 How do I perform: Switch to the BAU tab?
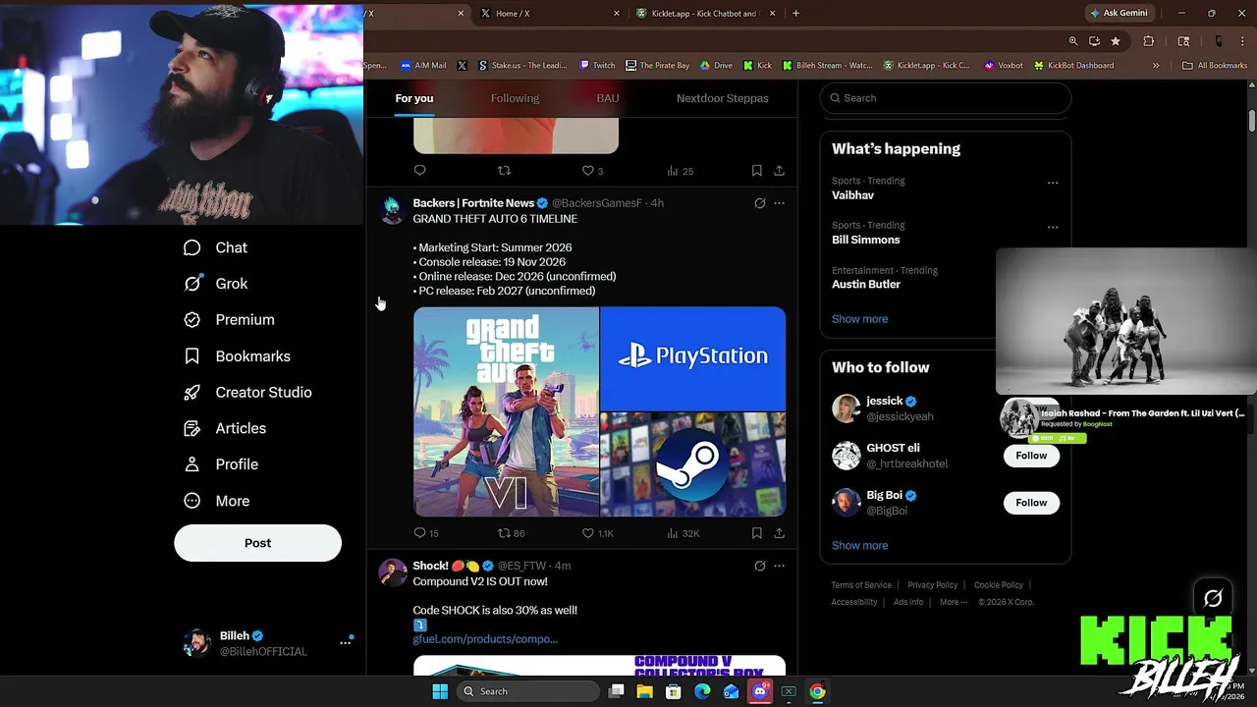pos(607,98)
